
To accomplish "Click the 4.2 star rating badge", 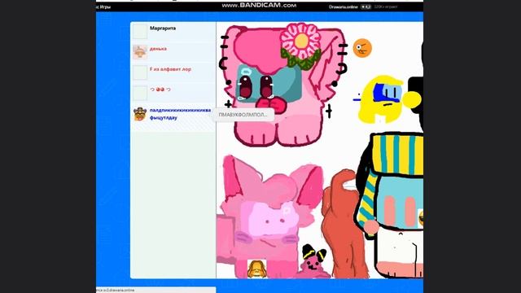I will click(366, 7).
